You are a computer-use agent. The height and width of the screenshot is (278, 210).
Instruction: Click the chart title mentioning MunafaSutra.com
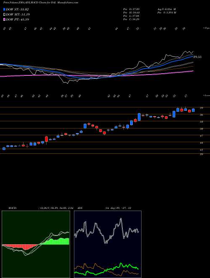pyautogui.click(x=41, y=3)
